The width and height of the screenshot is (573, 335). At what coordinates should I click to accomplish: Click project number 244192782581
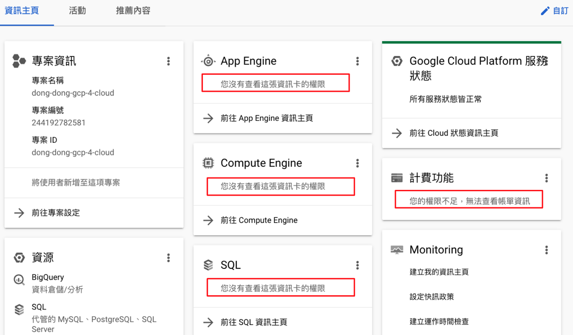click(59, 123)
